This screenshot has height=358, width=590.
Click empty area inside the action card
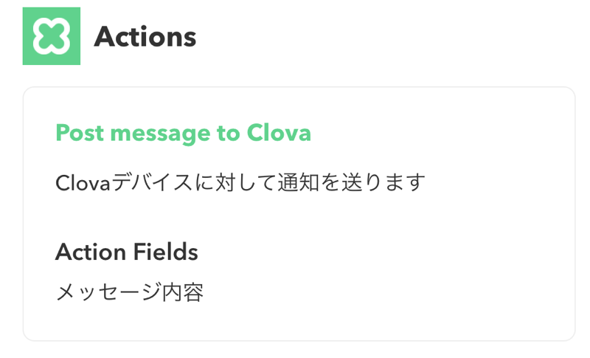click(x=414, y=256)
